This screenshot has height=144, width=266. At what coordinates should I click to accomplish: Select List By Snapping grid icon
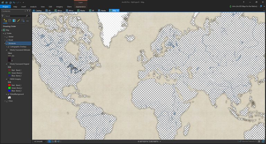23,21
